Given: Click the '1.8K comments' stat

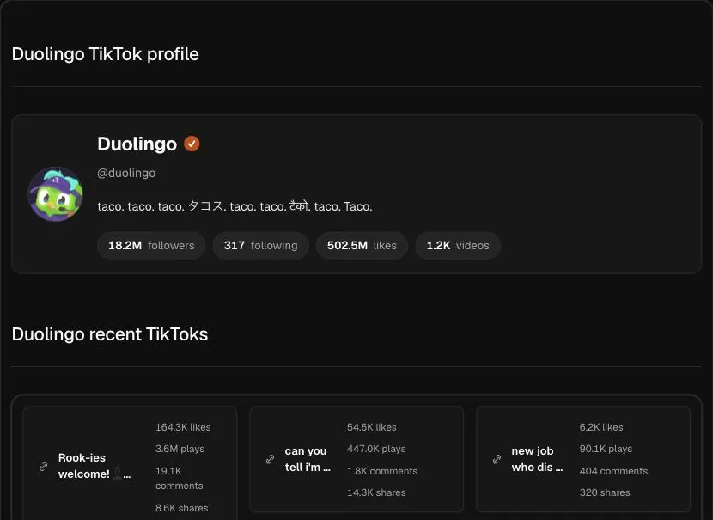Looking at the screenshot, I should click(x=382, y=471).
